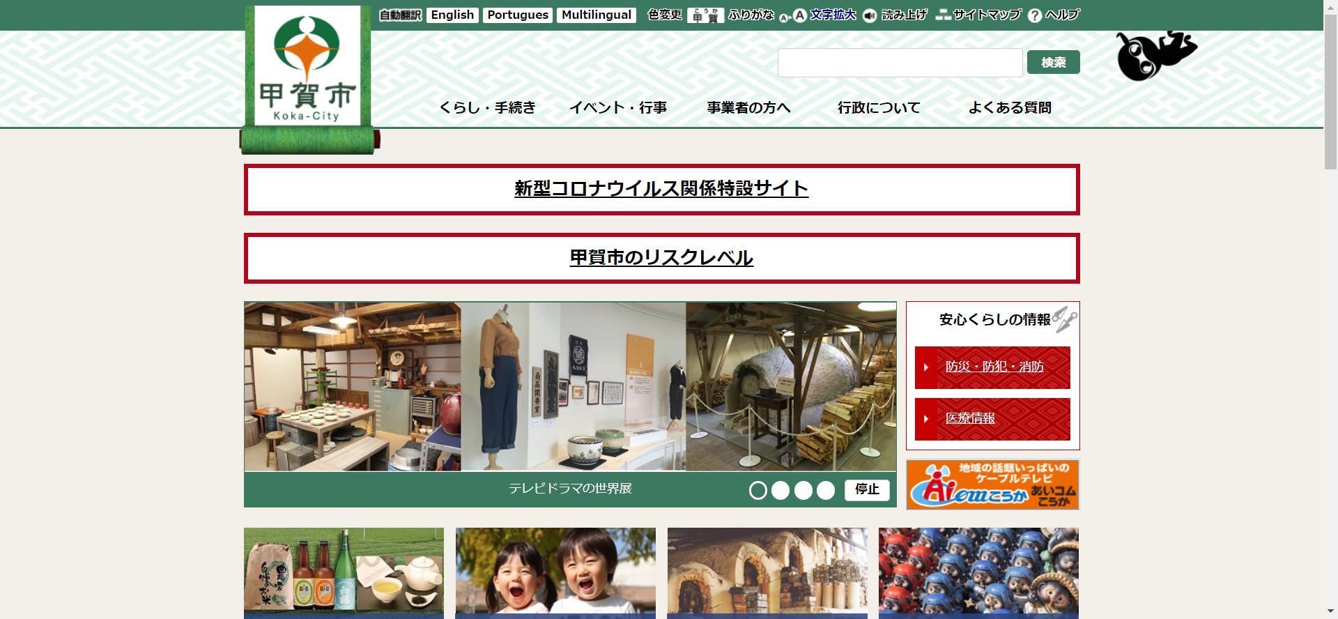
Task: Open the サイトマップ link
Action: point(987,15)
